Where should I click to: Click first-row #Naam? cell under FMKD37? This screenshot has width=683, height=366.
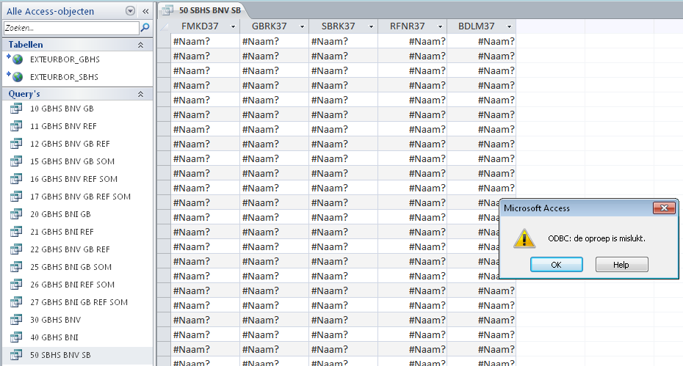(x=205, y=41)
